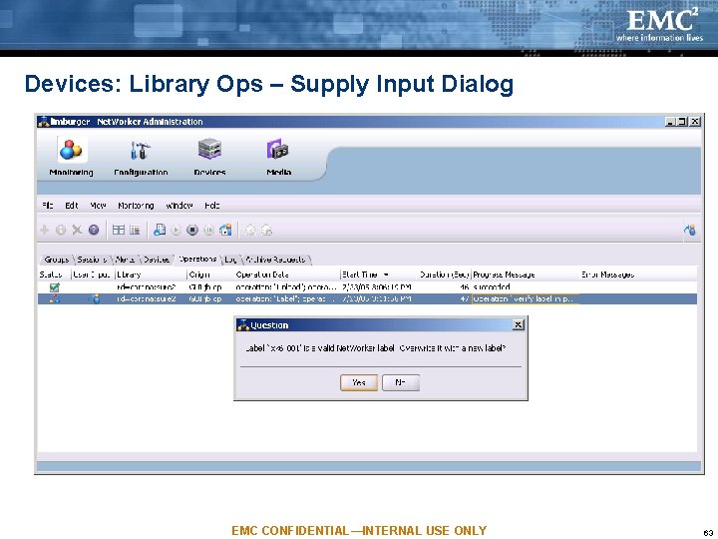Switch to the Alerts tab
This screenshot has width=718, height=539.
(125, 260)
